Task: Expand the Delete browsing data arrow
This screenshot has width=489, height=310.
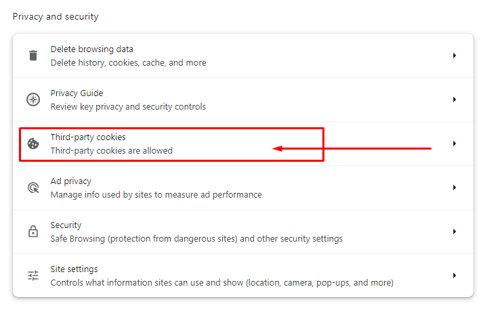Action: (x=454, y=56)
